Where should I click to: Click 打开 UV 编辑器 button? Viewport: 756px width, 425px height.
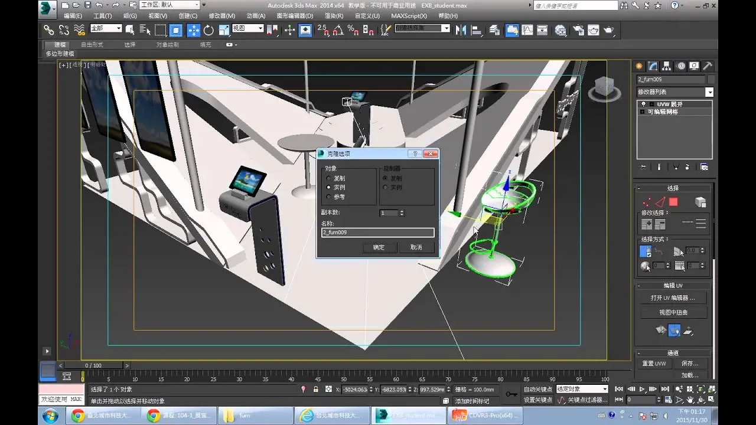click(673, 298)
